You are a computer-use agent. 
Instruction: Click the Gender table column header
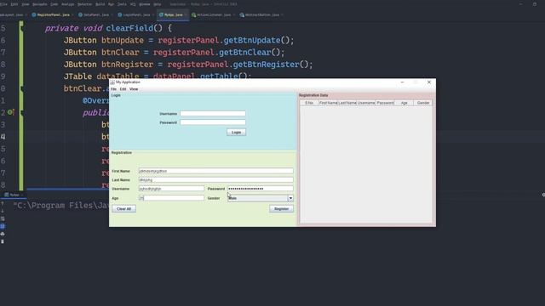[423, 103]
